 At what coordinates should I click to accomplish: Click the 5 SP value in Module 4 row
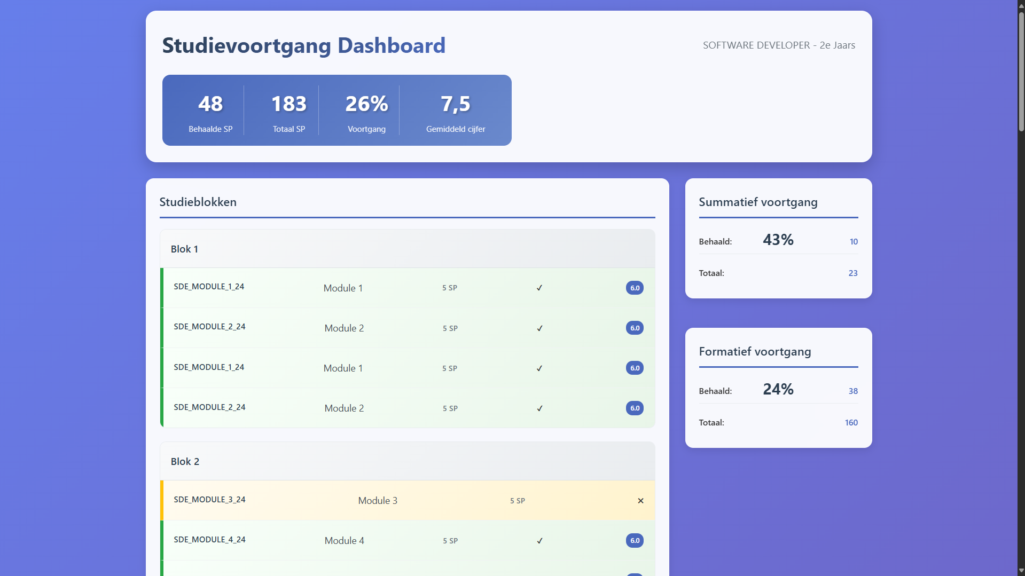tap(450, 541)
